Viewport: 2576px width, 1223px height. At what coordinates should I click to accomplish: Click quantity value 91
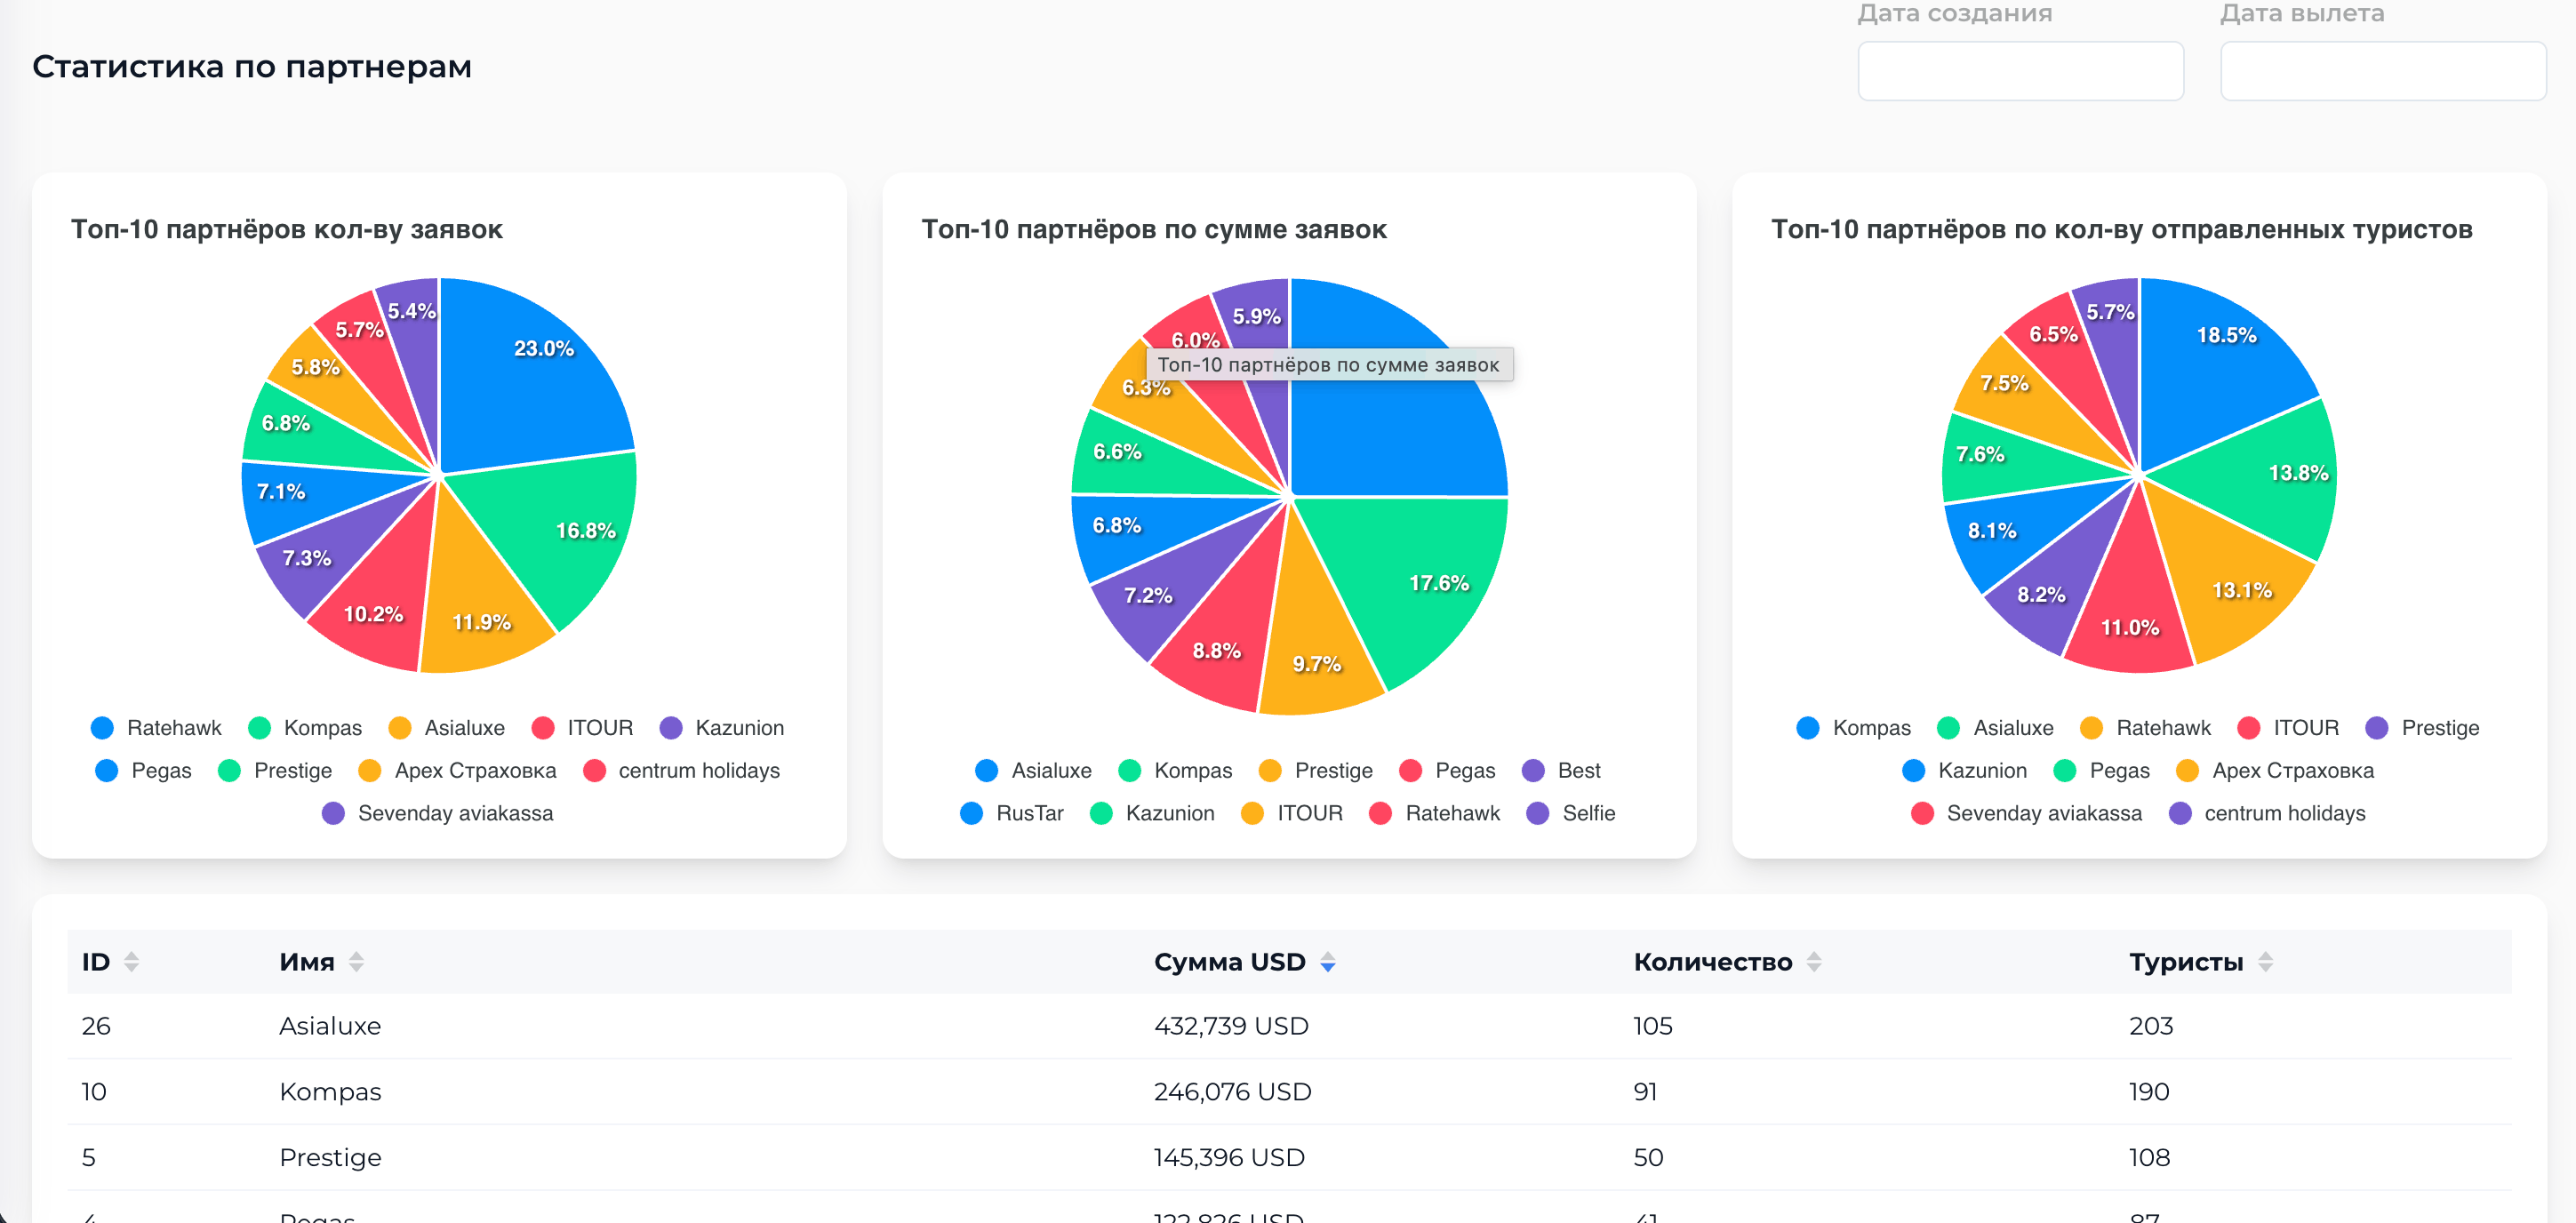point(1645,1092)
